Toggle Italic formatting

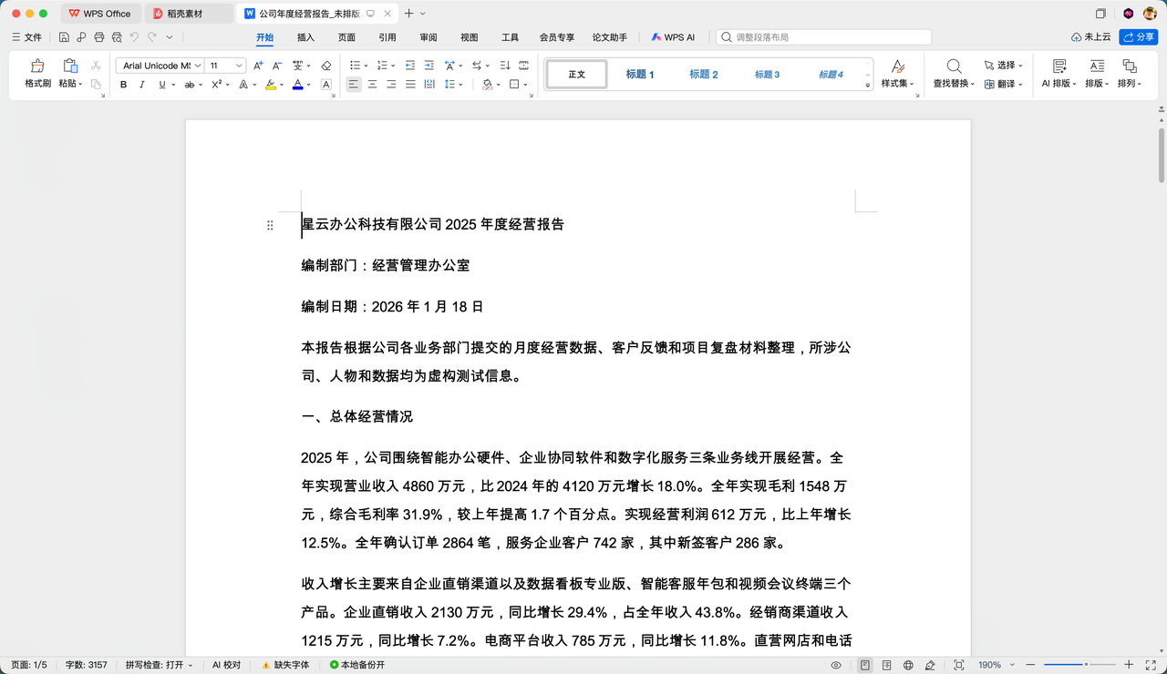click(141, 85)
